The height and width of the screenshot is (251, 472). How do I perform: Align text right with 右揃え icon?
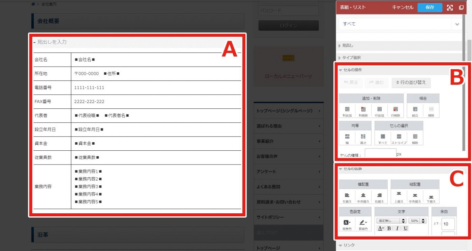point(380,195)
